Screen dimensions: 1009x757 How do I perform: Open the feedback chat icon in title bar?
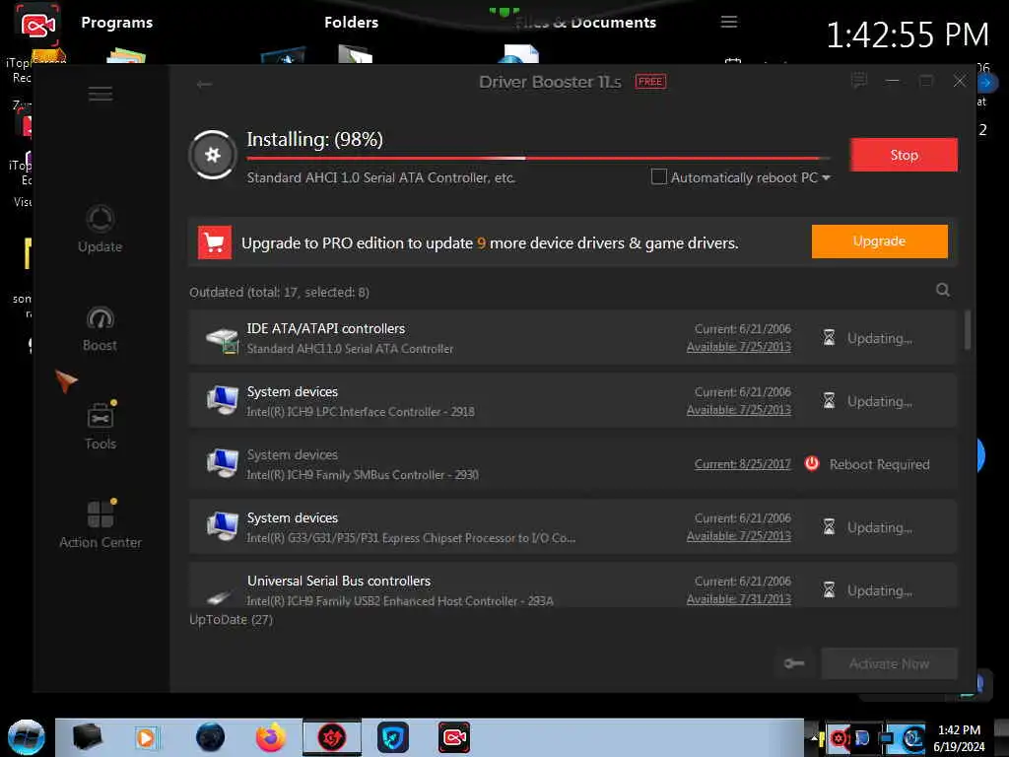[x=859, y=81]
